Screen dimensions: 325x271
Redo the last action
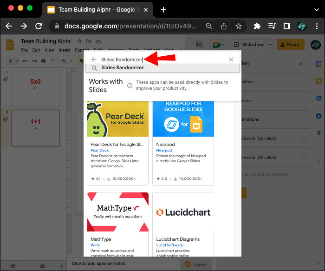[34, 61]
